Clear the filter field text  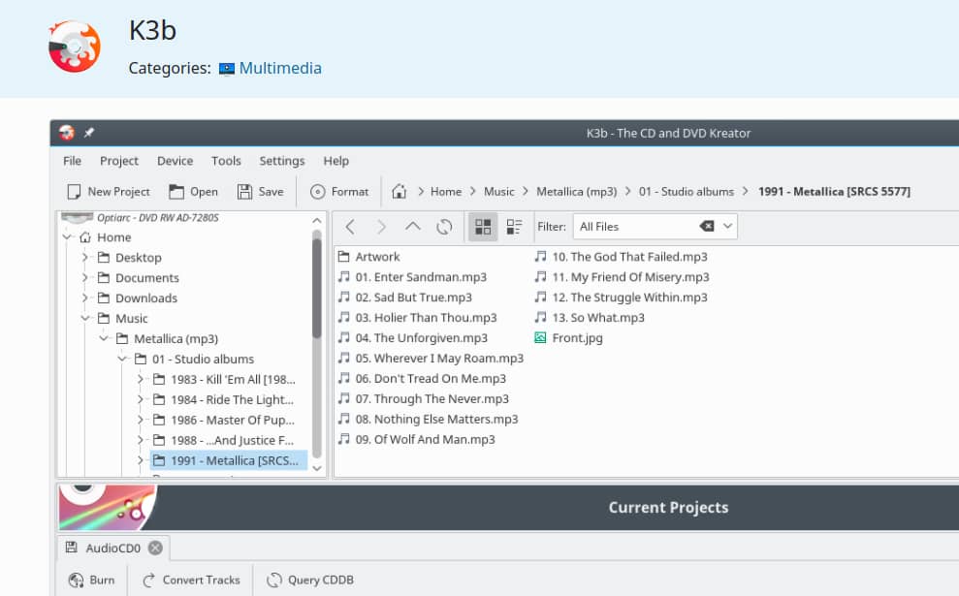point(707,226)
